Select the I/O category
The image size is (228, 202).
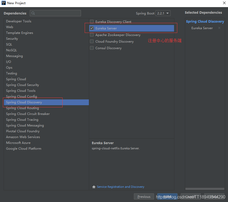coord(46,62)
